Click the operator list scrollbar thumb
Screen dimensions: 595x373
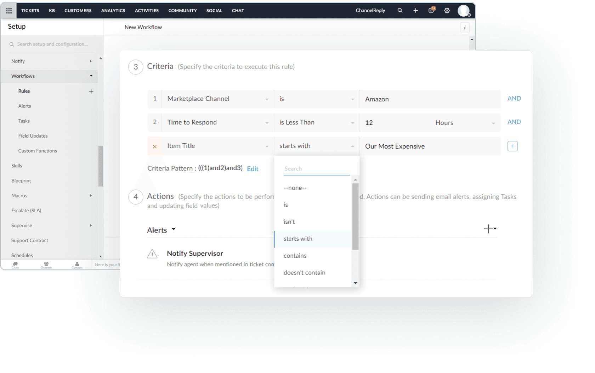point(355,216)
